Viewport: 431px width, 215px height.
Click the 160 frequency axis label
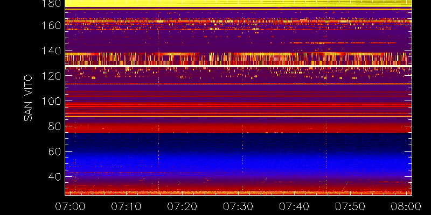point(51,25)
